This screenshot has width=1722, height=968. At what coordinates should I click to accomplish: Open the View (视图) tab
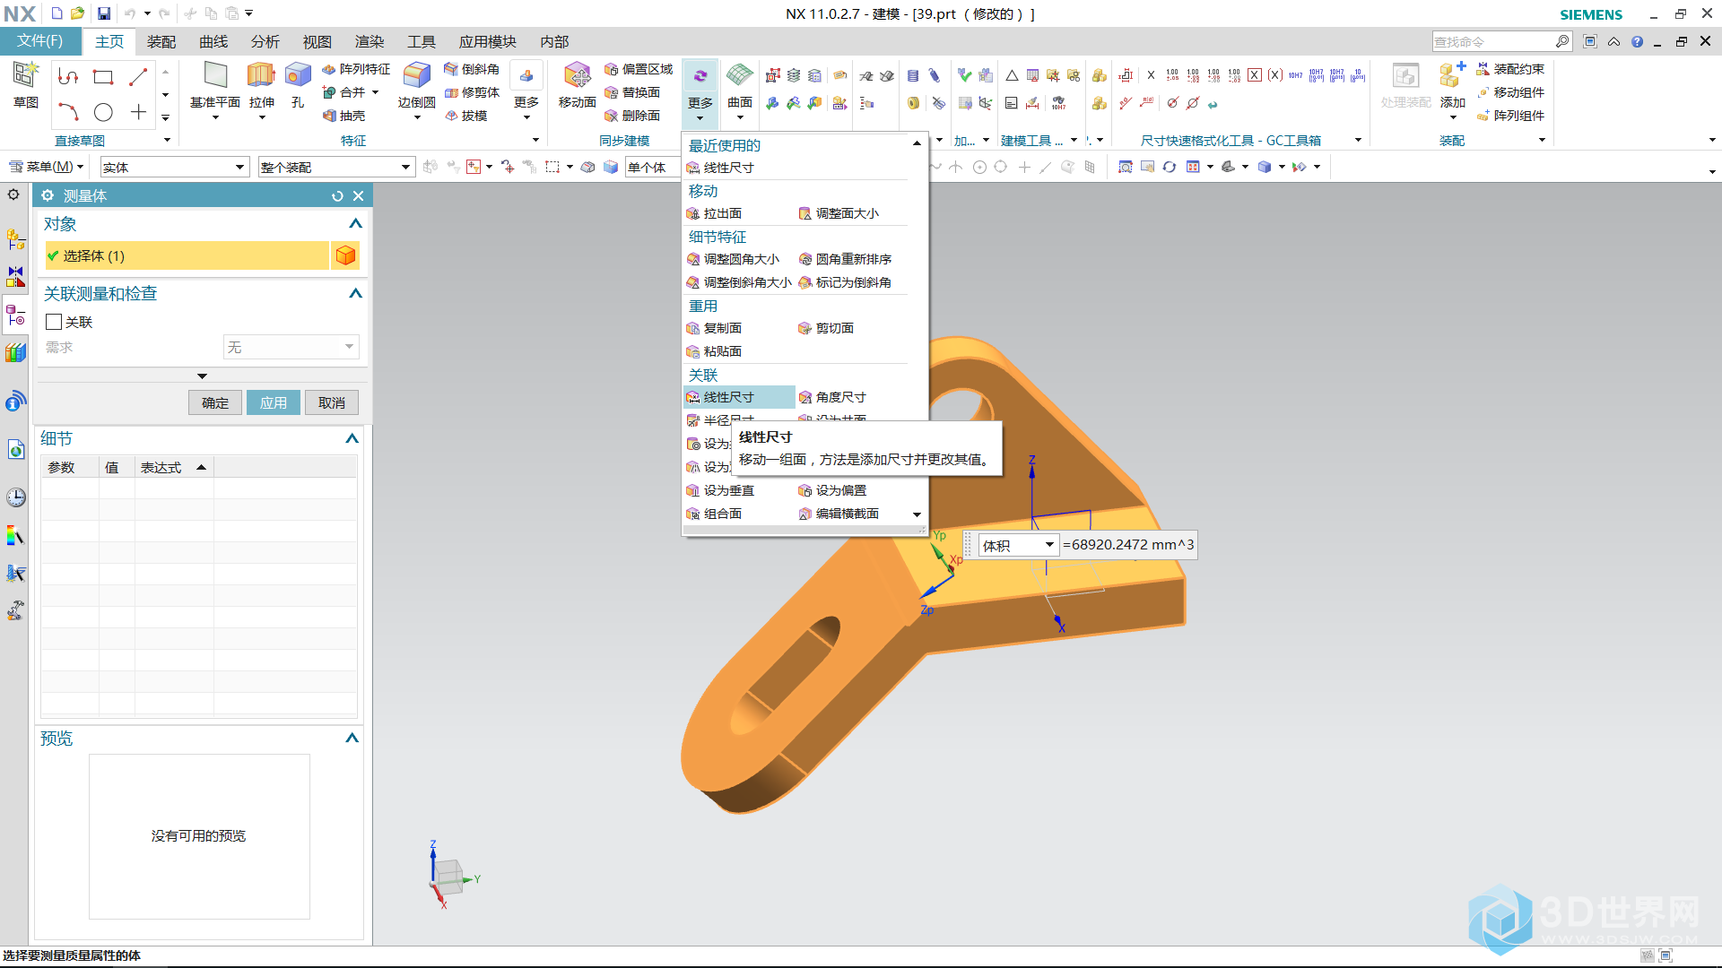pyautogui.click(x=317, y=42)
